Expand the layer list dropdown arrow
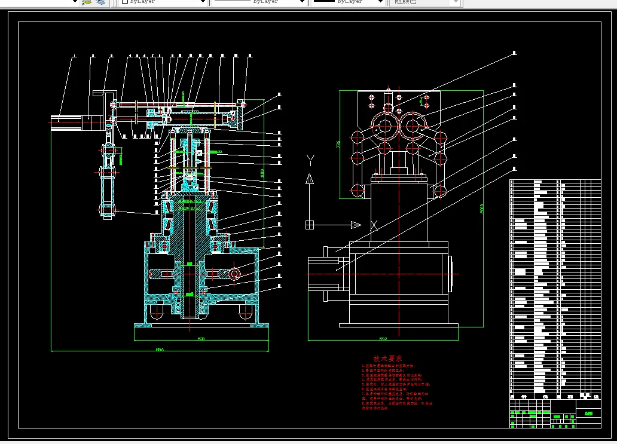617x444 pixels. coord(75,2)
